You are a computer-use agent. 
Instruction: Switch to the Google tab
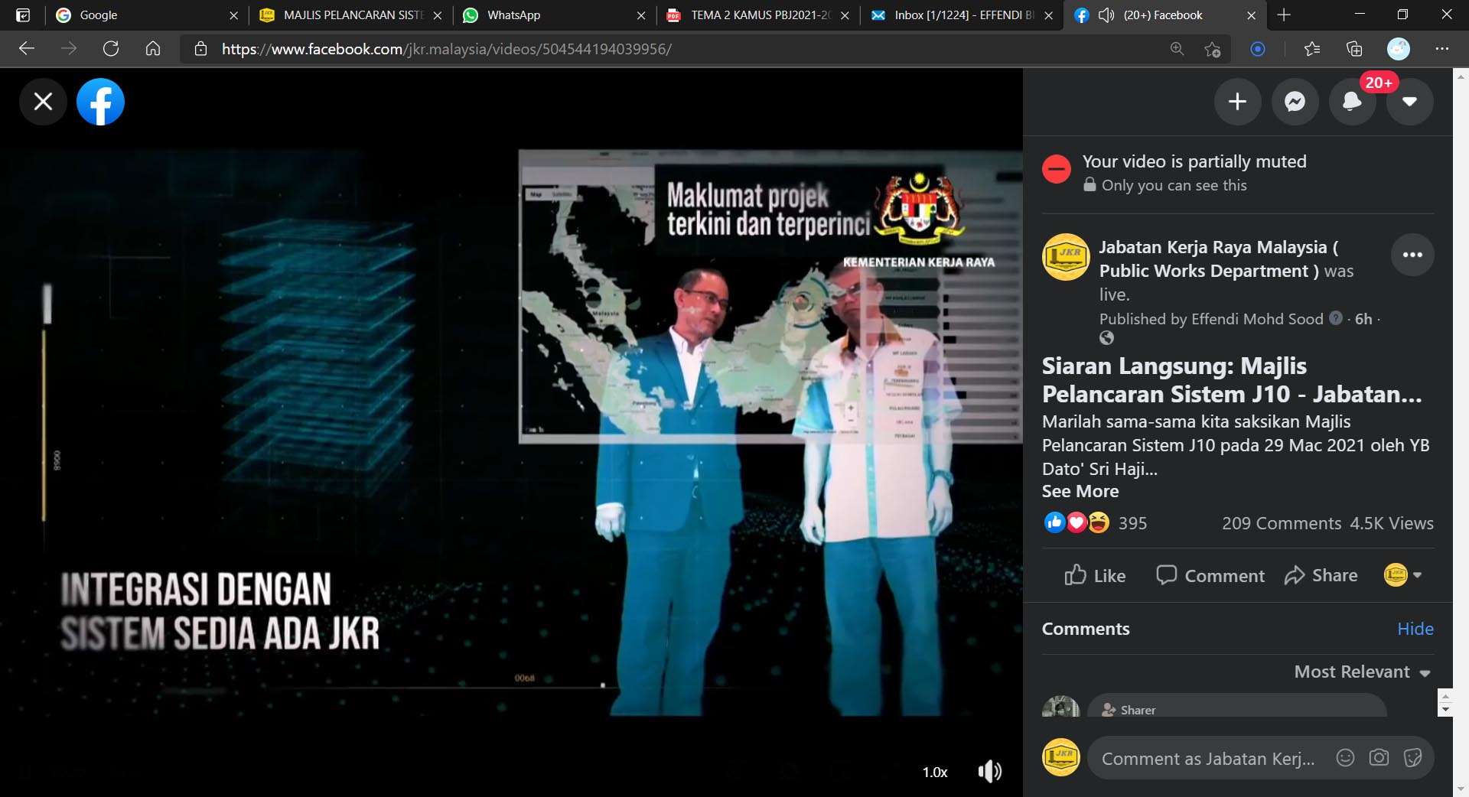click(x=148, y=15)
